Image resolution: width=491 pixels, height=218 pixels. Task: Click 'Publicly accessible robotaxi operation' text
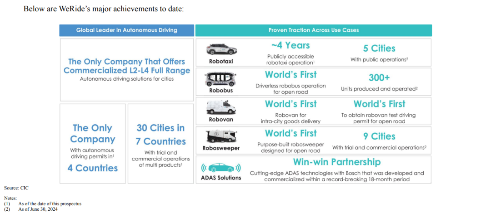pos(291,59)
